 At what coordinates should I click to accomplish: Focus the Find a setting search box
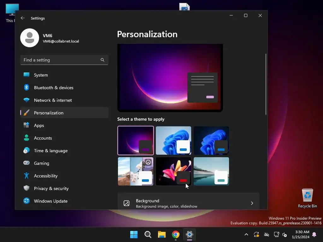click(64, 60)
